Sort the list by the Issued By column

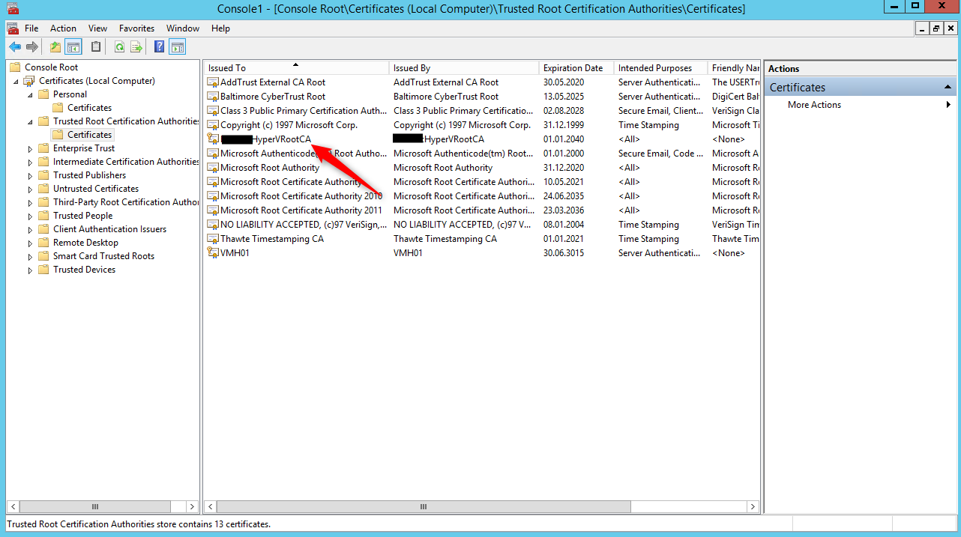point(464,68)
